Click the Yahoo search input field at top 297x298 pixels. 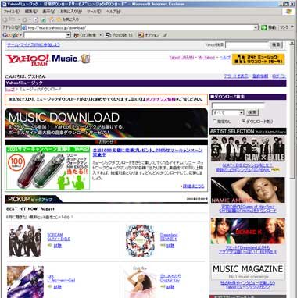pos(247,45)
